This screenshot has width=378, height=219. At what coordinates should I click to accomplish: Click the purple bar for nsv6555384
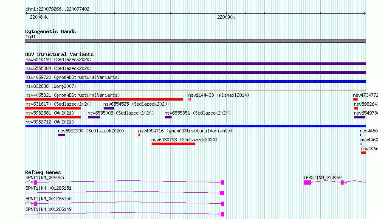pos(195,73)
